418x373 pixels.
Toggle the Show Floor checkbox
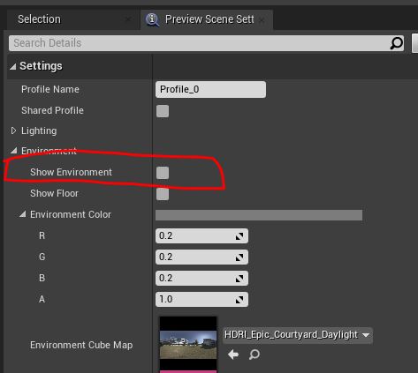click(163, 194)
